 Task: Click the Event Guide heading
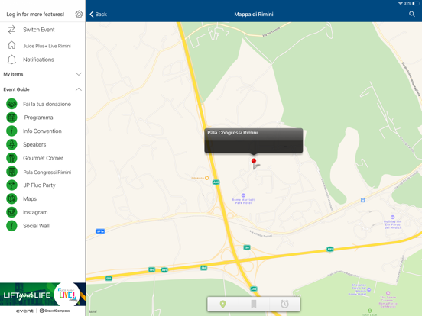(x=16, y=89)
